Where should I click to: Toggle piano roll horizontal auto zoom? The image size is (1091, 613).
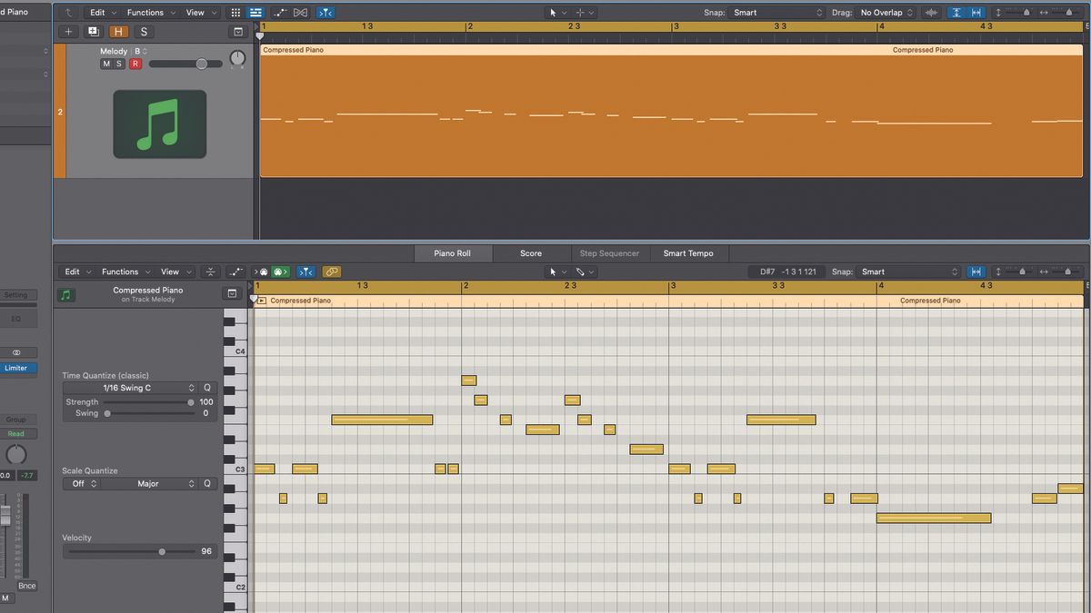976,272
